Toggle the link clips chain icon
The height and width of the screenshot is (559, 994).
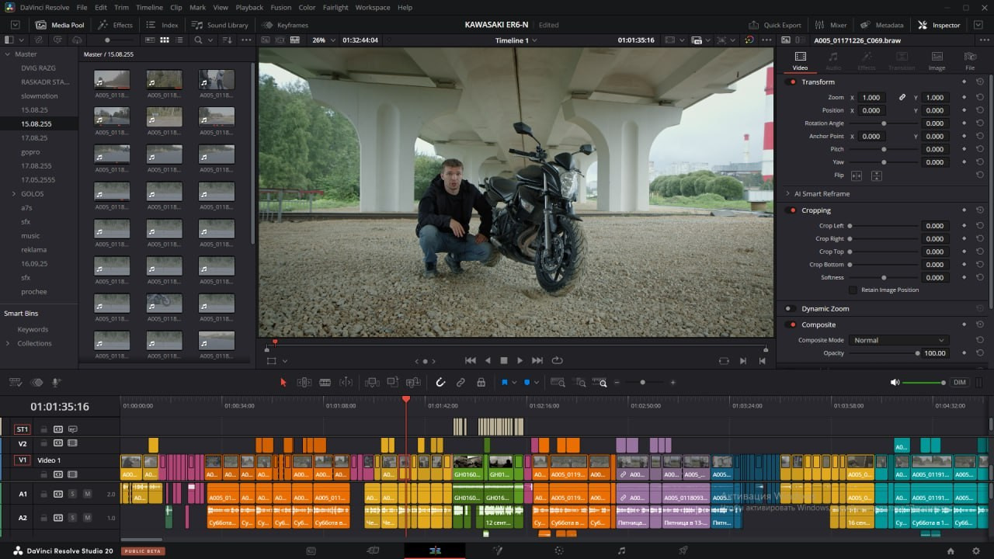click(461, 383)
